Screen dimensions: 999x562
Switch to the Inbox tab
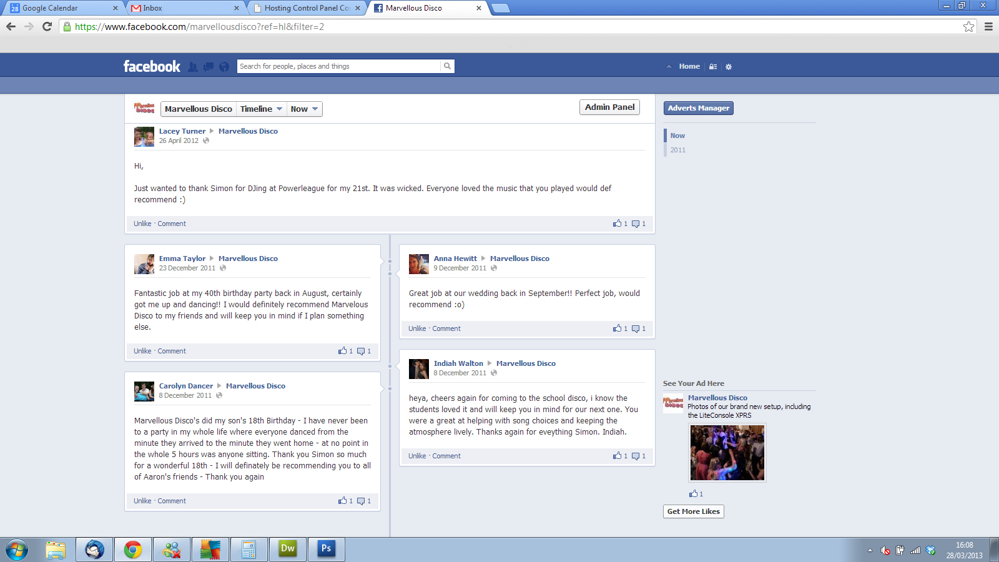click(x=185, y=8)
